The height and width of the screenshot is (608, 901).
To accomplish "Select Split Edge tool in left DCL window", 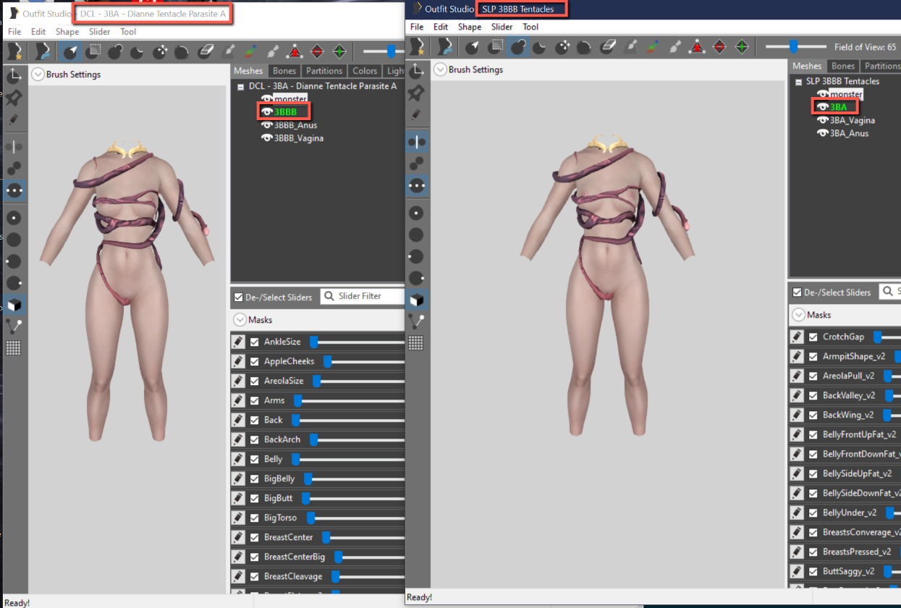I will 339,51.
